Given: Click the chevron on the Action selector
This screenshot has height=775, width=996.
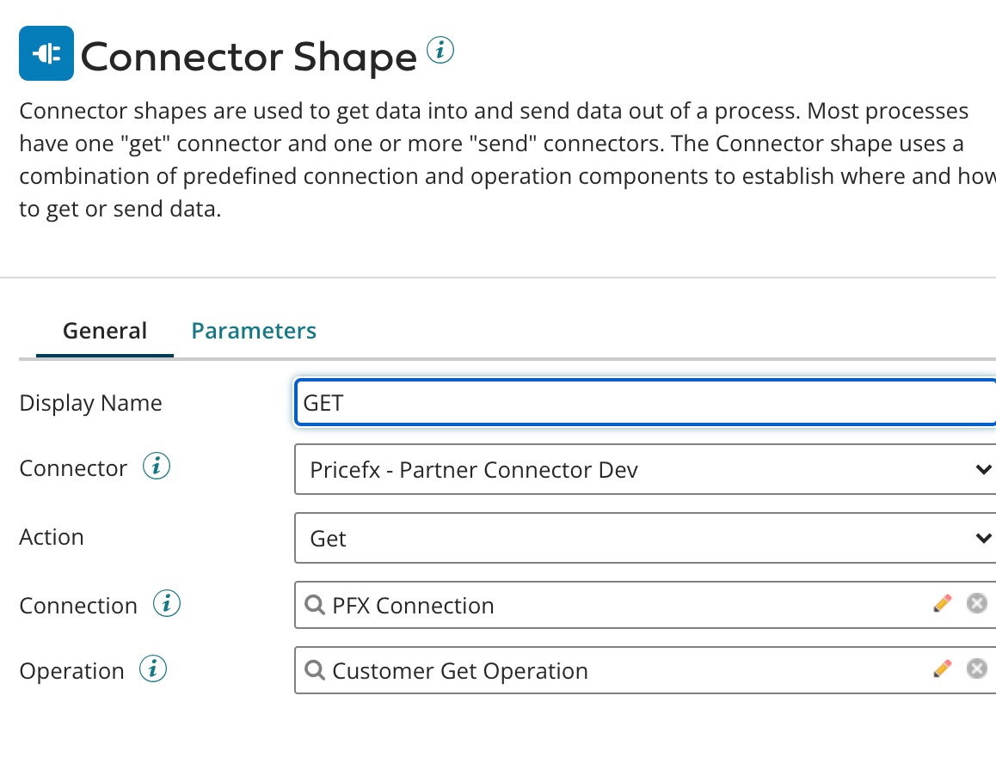Looking at the screenshot, I should (x=983, y=538).
